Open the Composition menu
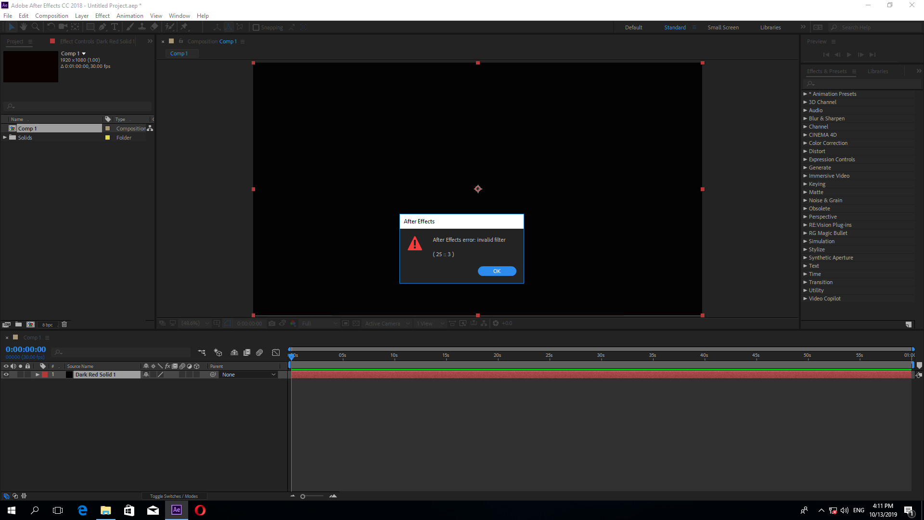This screenshot has height=520, width=924. pos(51,15)
